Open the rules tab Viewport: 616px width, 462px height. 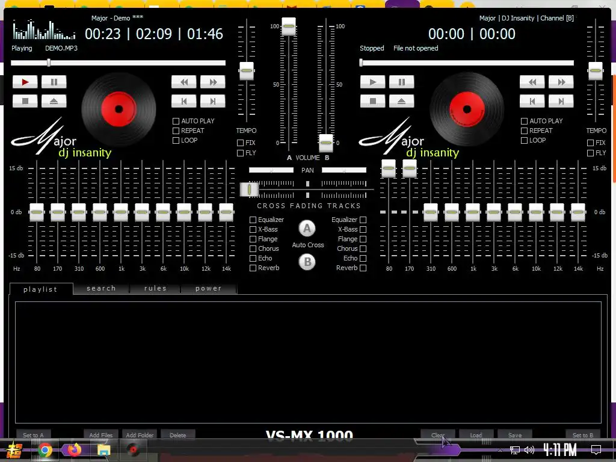click(x=155, y=288)
